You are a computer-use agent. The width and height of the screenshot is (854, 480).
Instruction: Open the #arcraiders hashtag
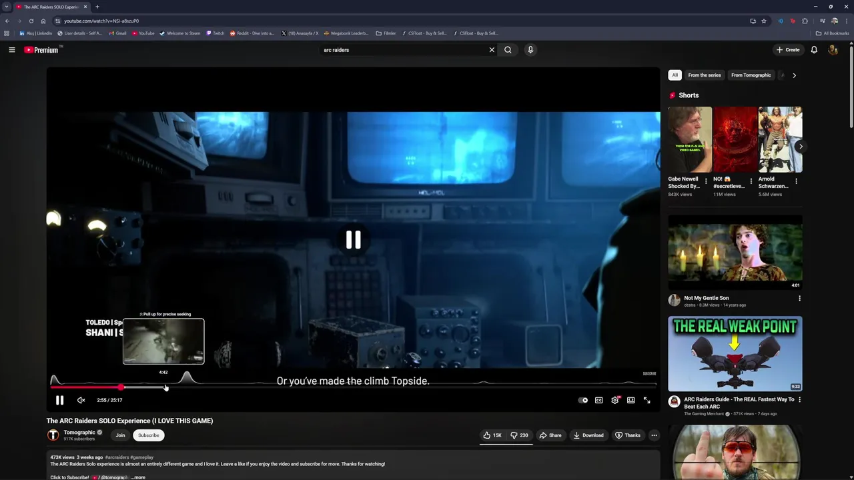[117, 457]
